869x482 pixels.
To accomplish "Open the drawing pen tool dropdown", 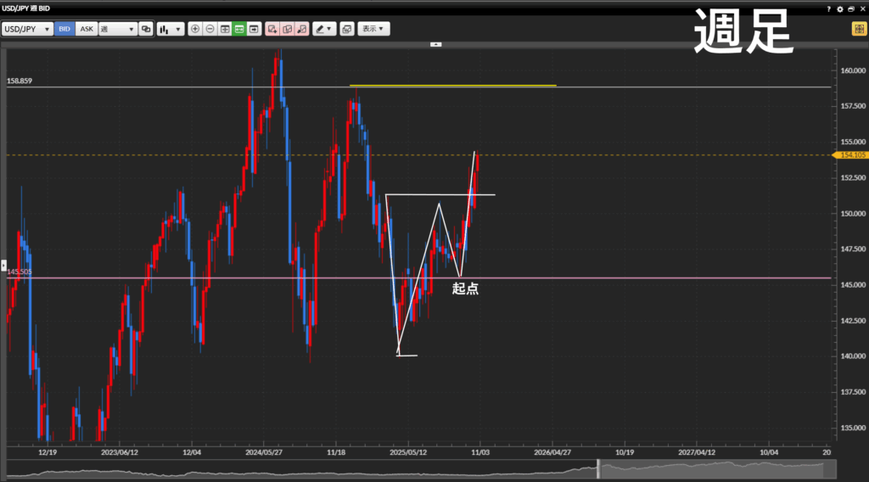I will [x=323, y=29].
